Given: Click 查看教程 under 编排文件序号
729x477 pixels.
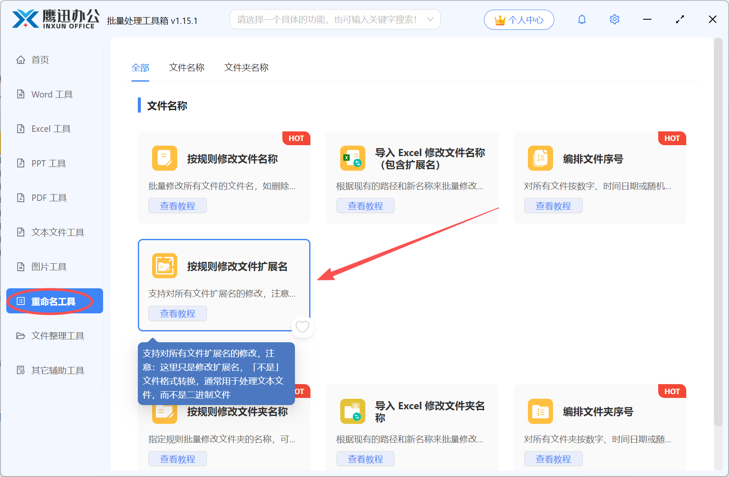Looking at the screenshot, I should click(553, 206).
